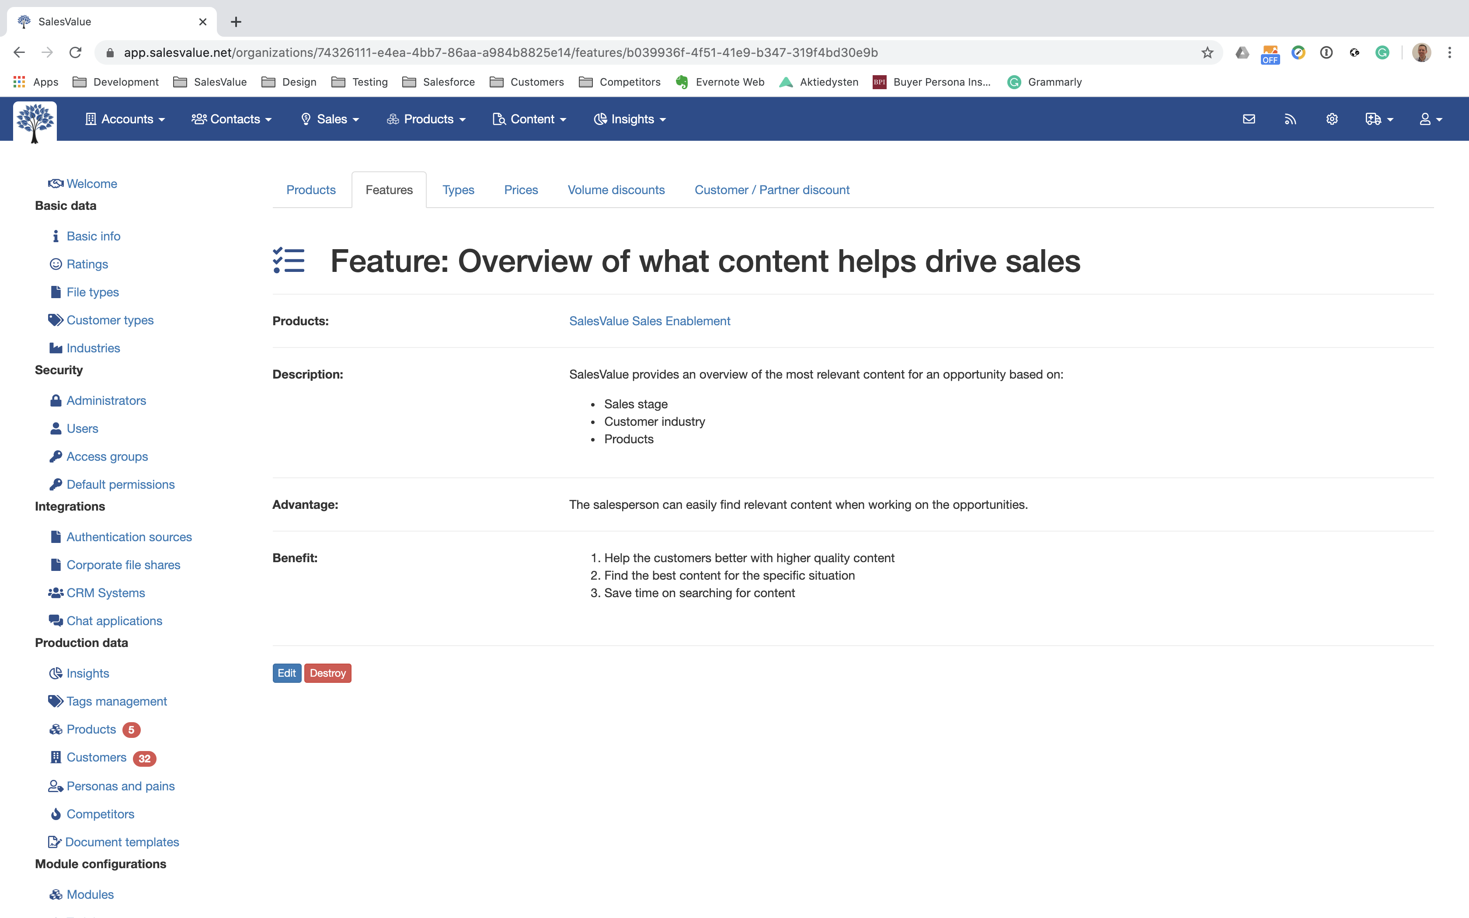Click the Grammarly extension icon
This screenshot has width=1469, height=918.
pyautogui.click(x=1382, y=53)
